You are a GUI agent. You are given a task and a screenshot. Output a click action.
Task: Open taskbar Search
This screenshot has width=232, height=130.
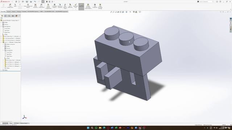(x=92, y=128)
